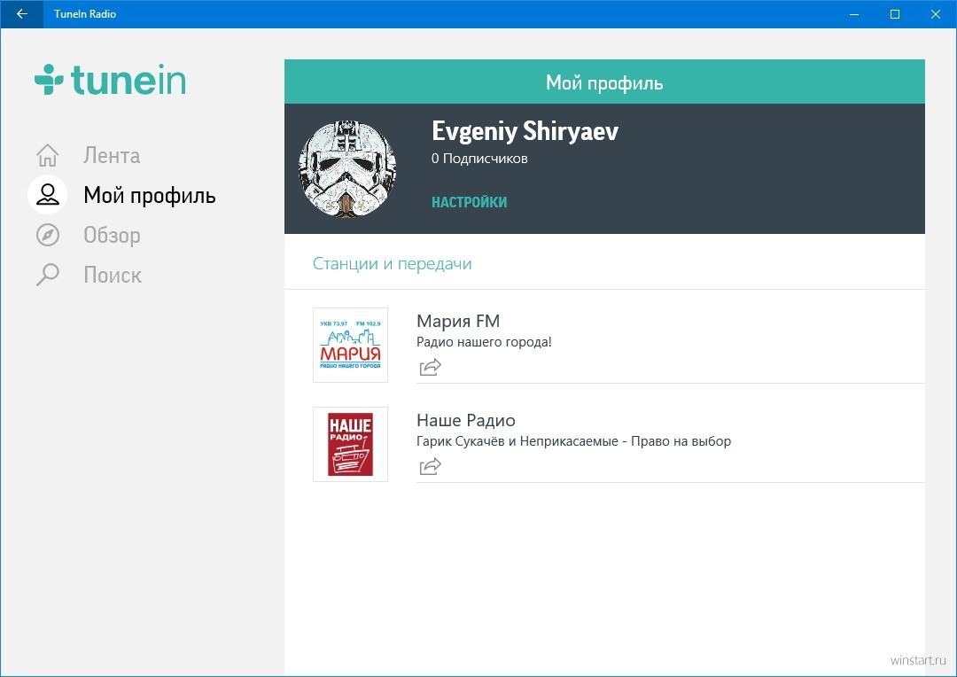Click the Evgeniy Shiryaev profile name

525,131
